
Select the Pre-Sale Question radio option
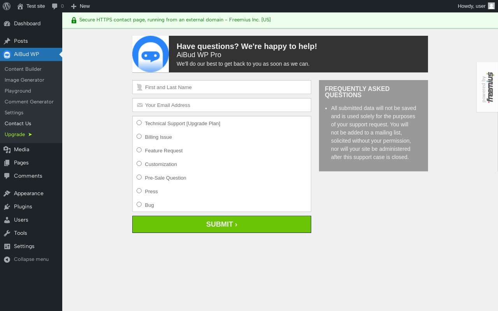pos(139,177)
